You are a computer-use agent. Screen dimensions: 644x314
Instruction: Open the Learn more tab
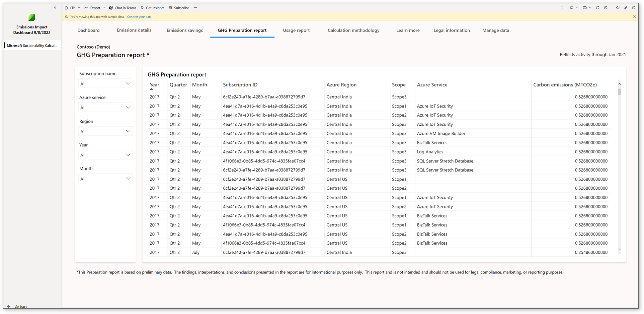pyautogui.click(x=408, y=30)
